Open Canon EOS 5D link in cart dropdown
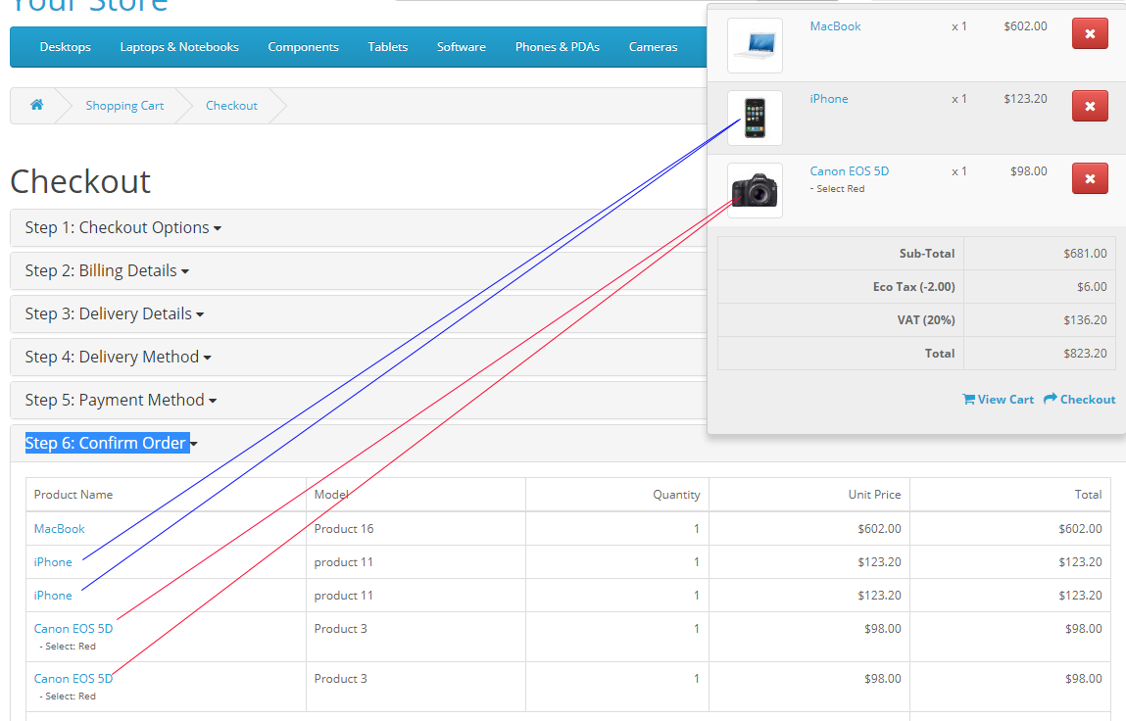 tap(850, 170)
